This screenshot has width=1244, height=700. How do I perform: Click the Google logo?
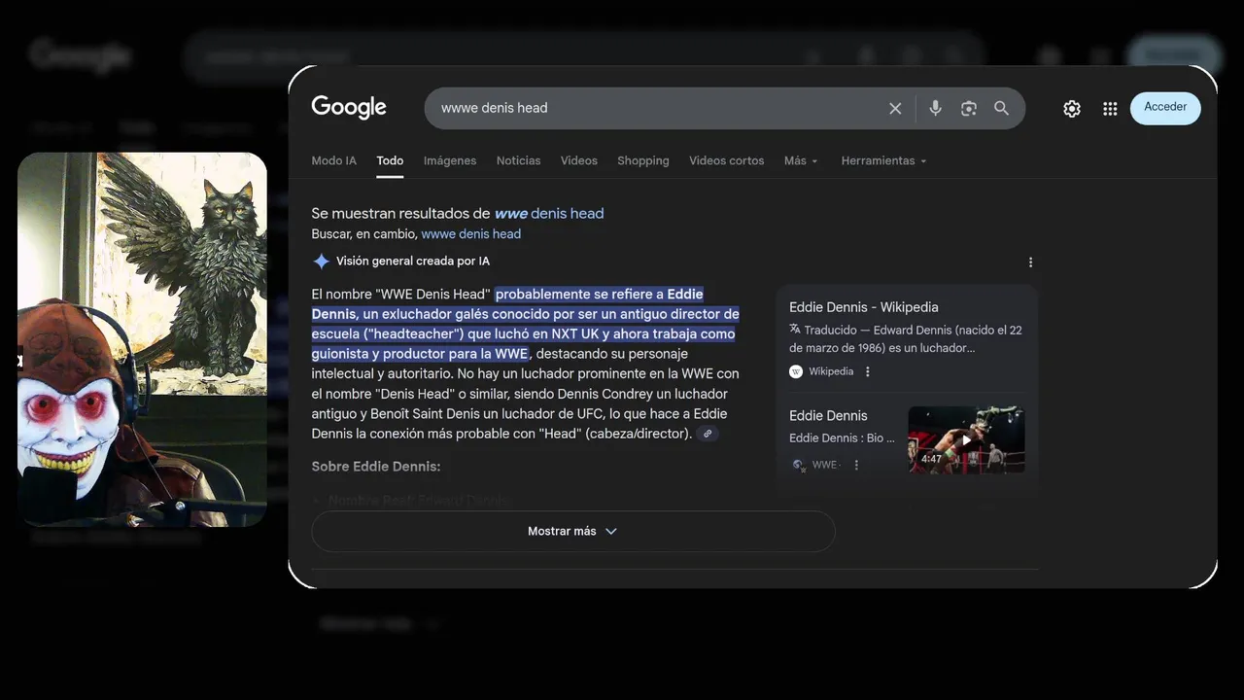coord(349,107)
